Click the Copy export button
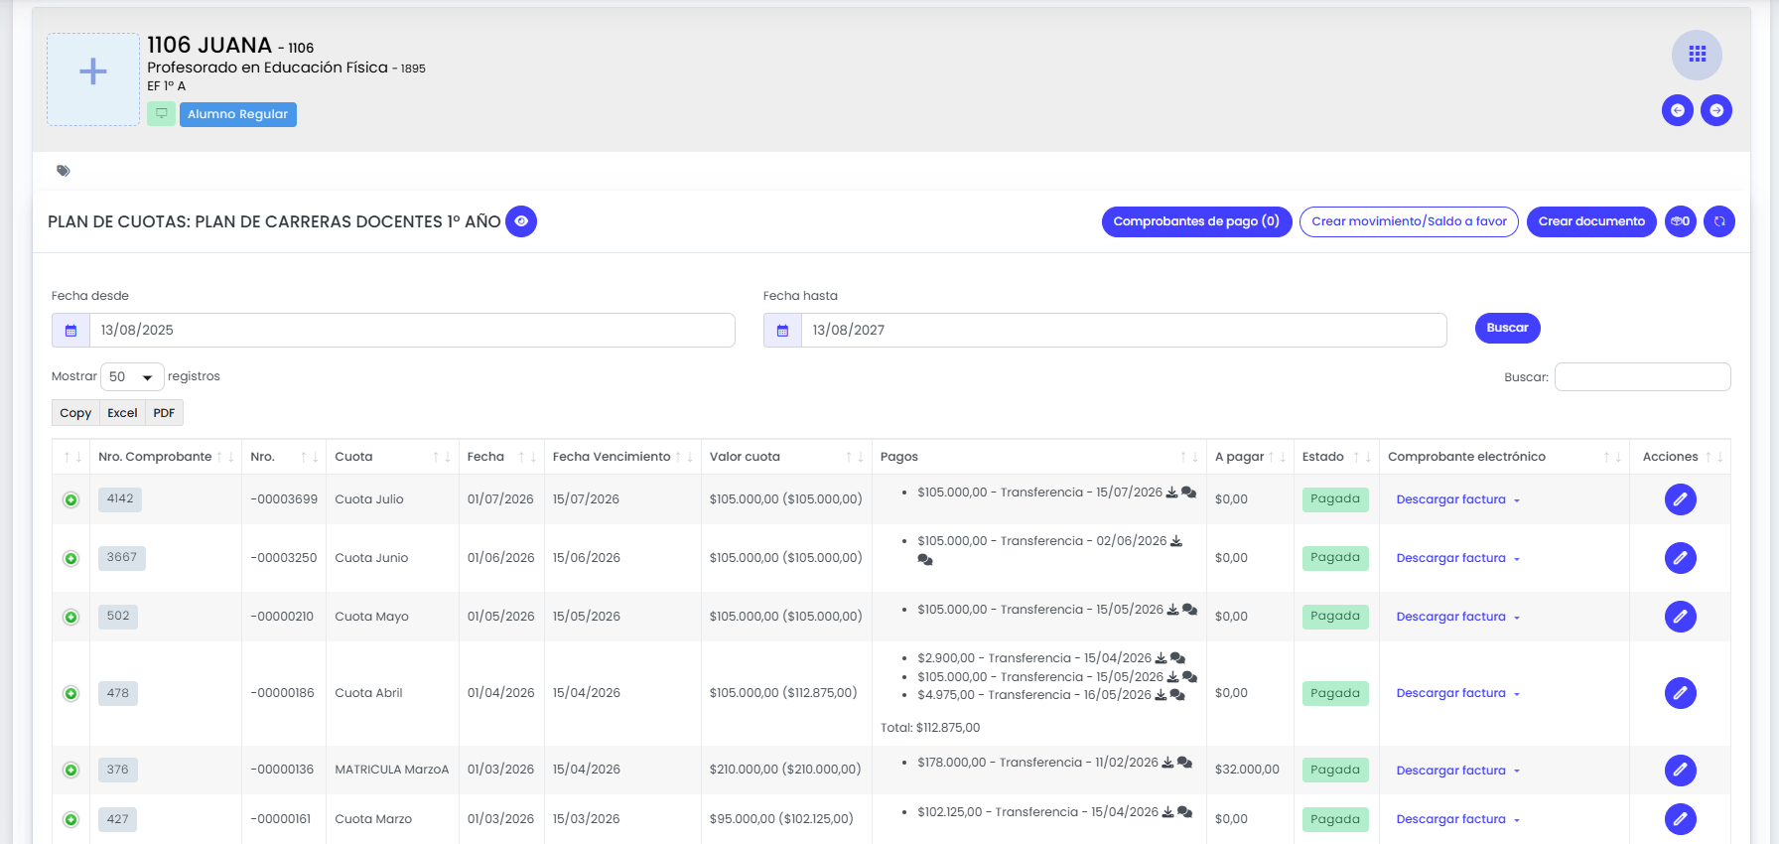Screen dimensions: 1779x844 click(75, 413)
